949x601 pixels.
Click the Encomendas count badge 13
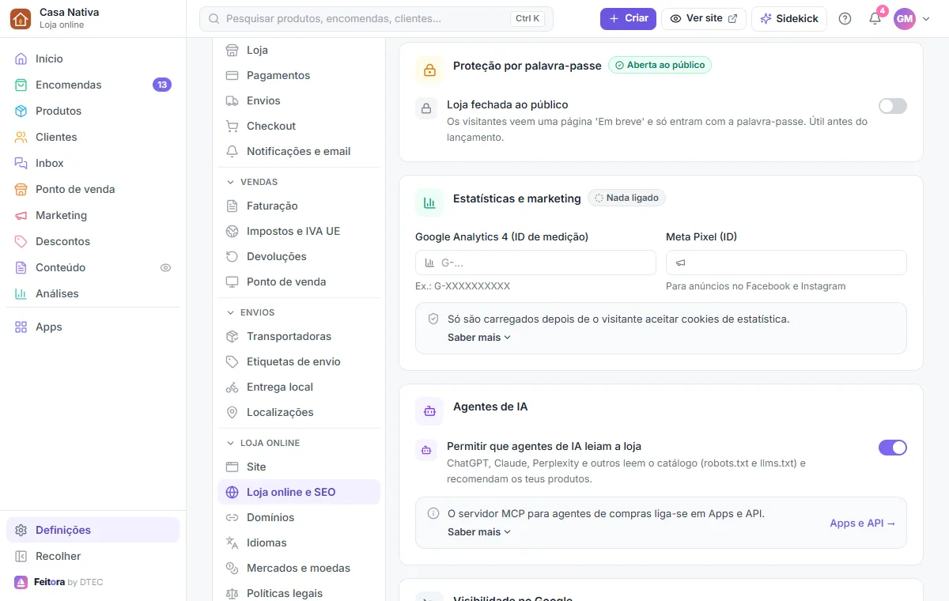162,85
